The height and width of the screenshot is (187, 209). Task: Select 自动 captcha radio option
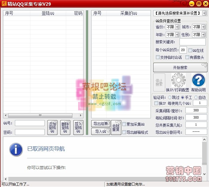click(196, 97)
